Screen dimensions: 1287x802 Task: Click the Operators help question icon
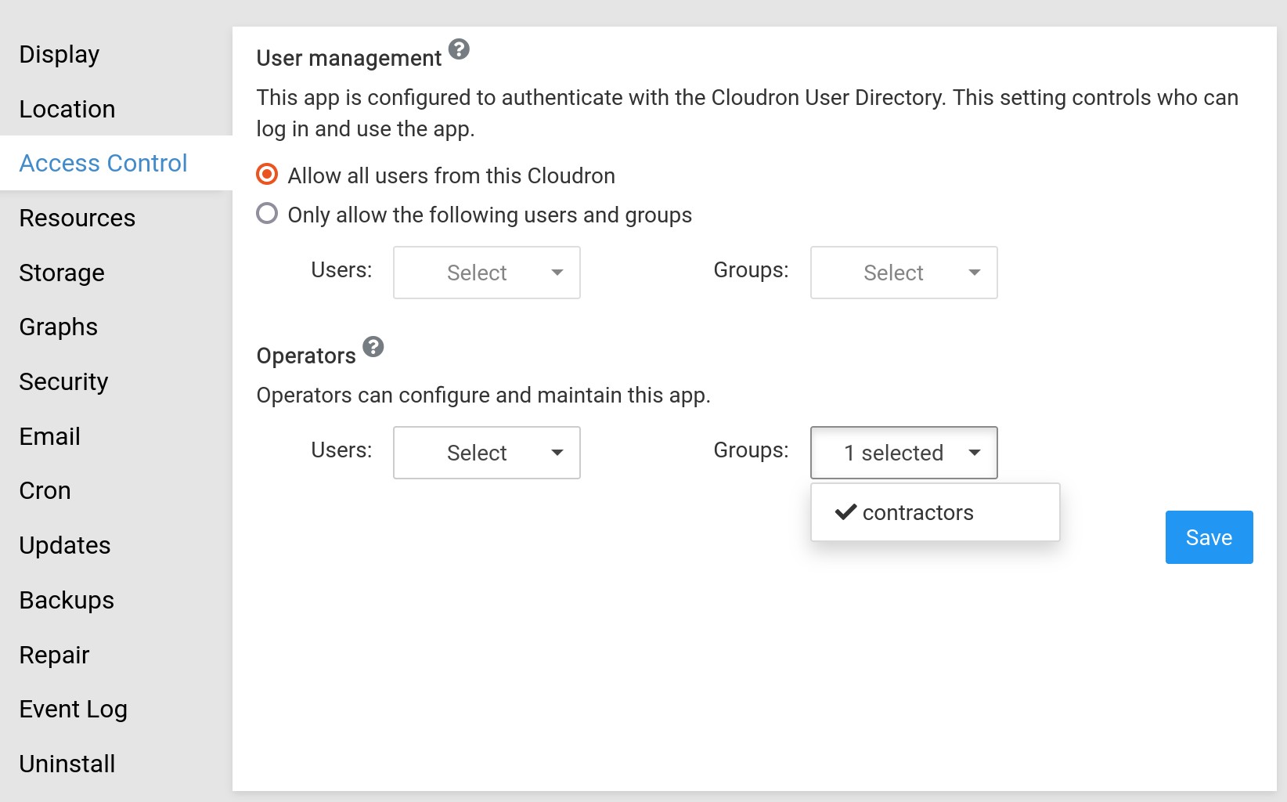tap(373, 347)
